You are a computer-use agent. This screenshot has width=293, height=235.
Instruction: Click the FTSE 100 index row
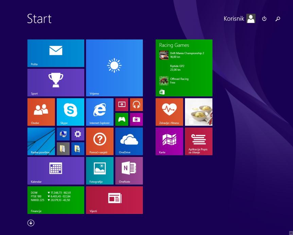51,196
